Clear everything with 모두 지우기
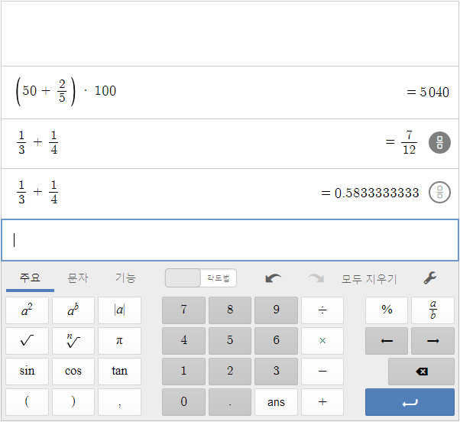This screenshot has width=460, height=422. [369, 279]
